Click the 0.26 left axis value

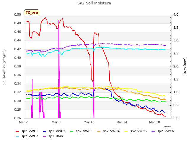(x=18, y=118)
